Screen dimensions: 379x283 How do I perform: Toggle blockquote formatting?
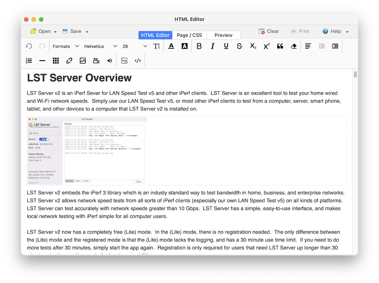280,46
